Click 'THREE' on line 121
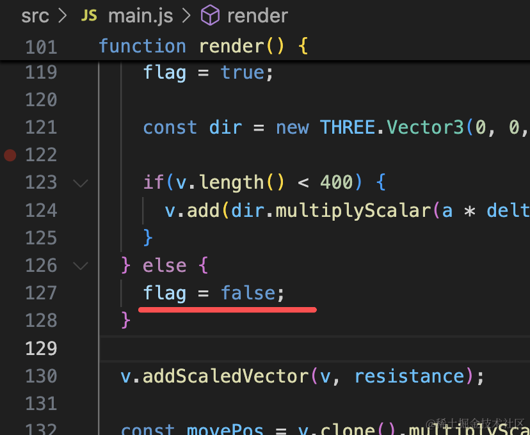Viewport: 530px width, 435px height. coord(348,128)
